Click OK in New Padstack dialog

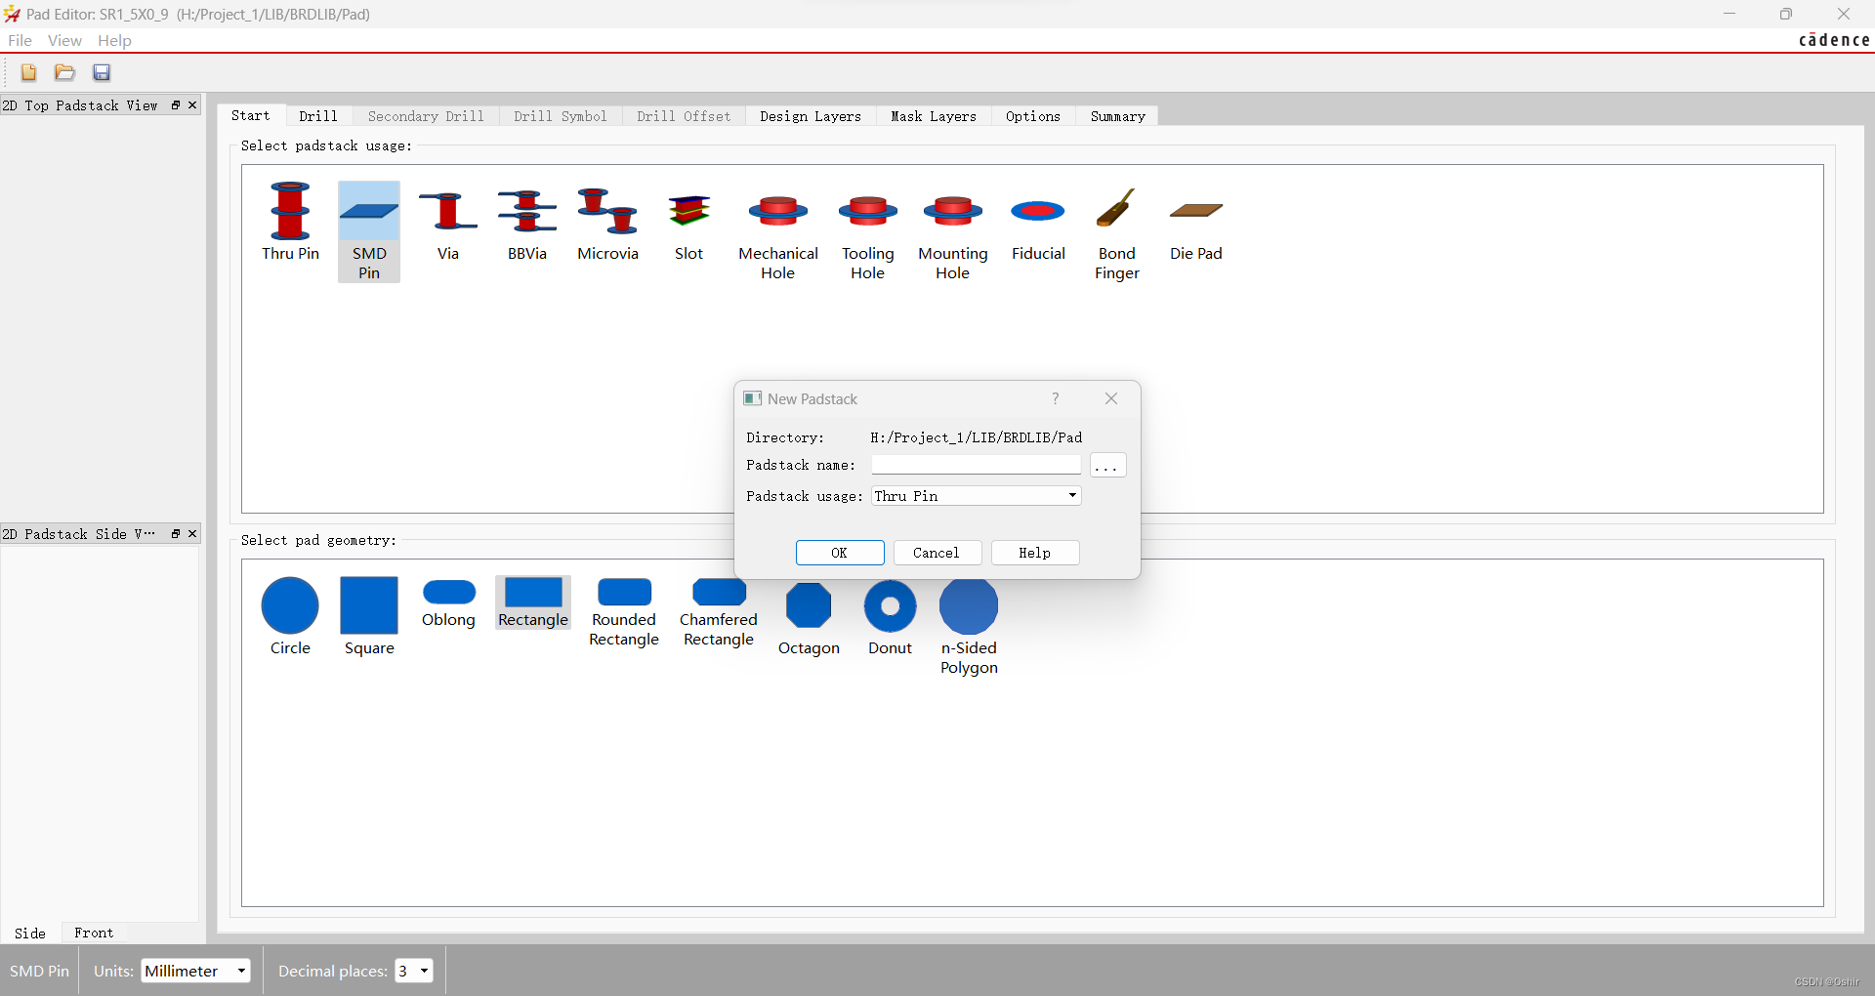[839, 553]
